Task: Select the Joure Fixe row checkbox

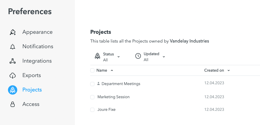Action: coord(92,110)
